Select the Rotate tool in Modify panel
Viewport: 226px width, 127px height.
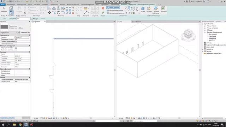pos(59,13)
